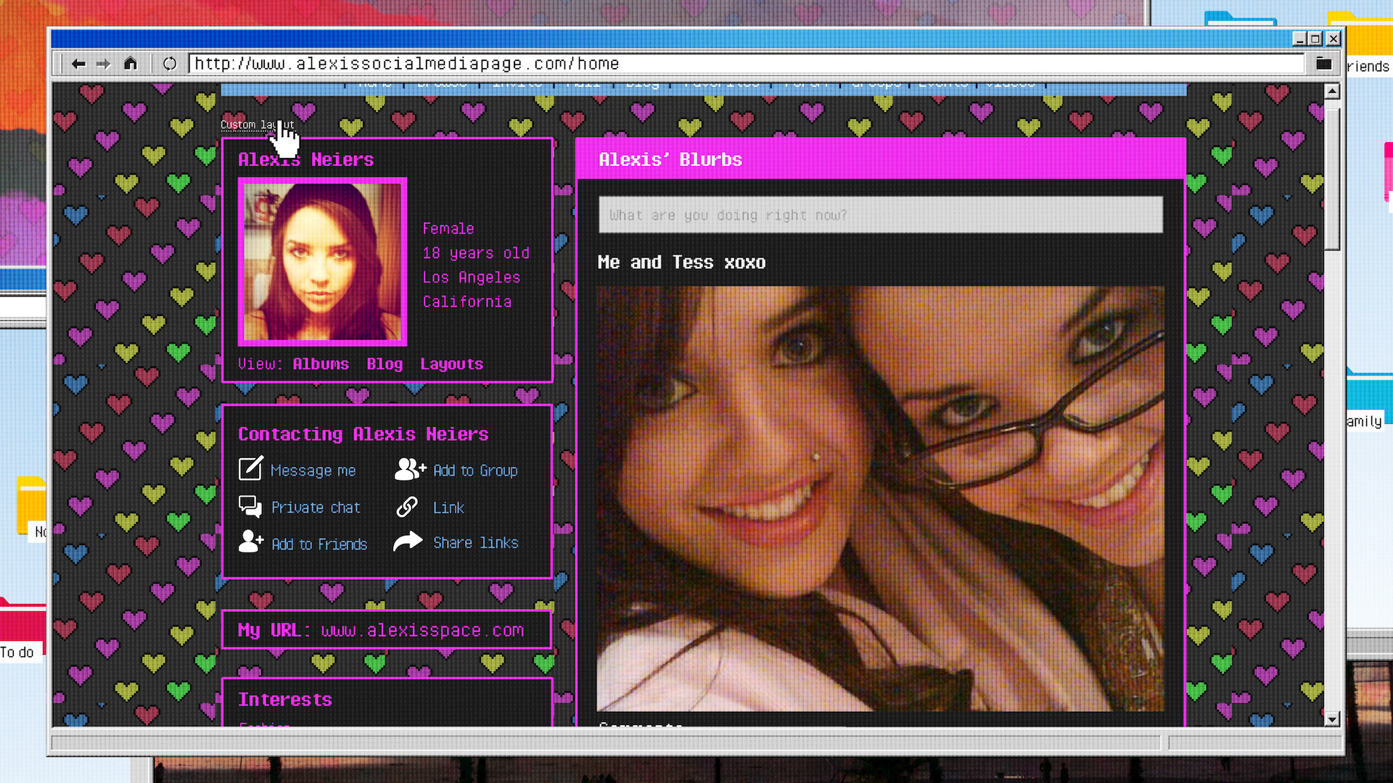Click the 'Los Angeles' text

point(472,278)
